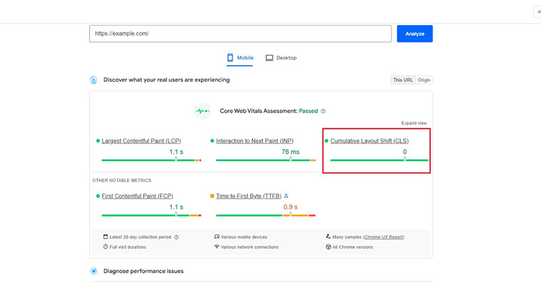Click Various network connections text
Screen dimensions: 541x283
tap(250, 247)
